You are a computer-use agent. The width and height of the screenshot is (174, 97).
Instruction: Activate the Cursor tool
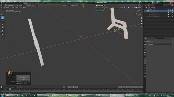2,14
